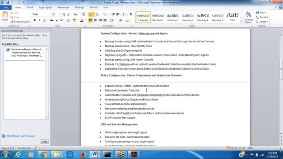Open the font size dropdown
The image size is (283, 159).
point(60,14)
